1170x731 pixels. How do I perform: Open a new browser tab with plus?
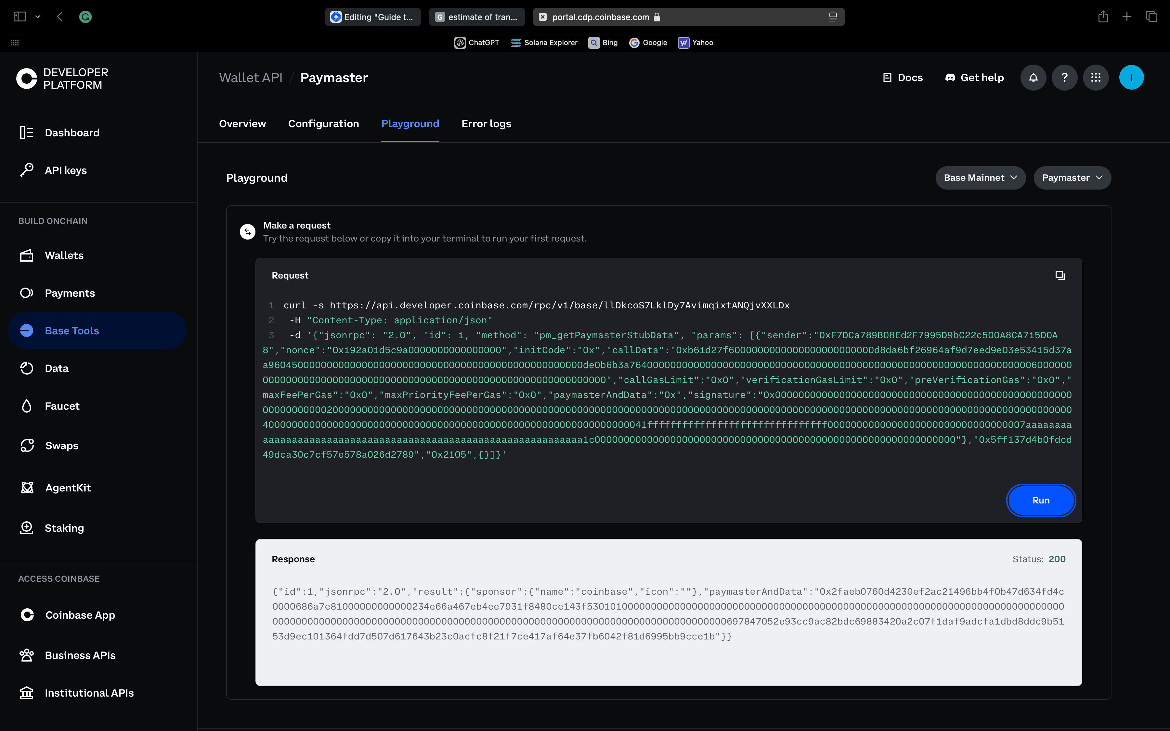point(1127,17)
